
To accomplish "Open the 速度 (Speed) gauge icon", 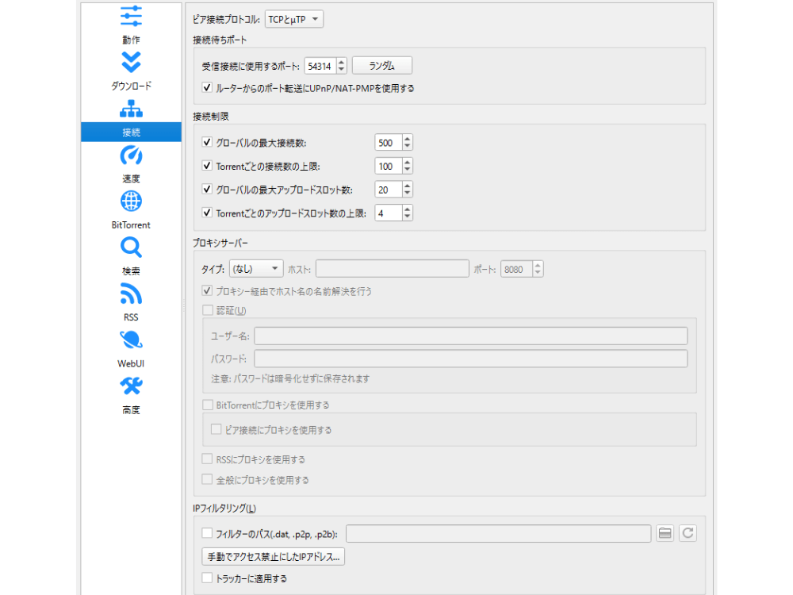I will pyautogui.click(x=131, y=155).
